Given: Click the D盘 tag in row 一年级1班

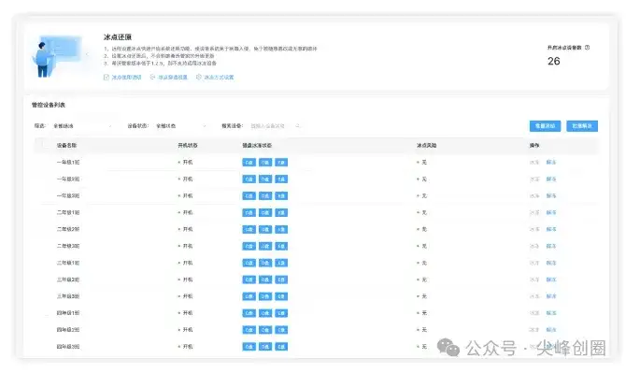Looking at the screenshot, I should click(x=265, y=162).
